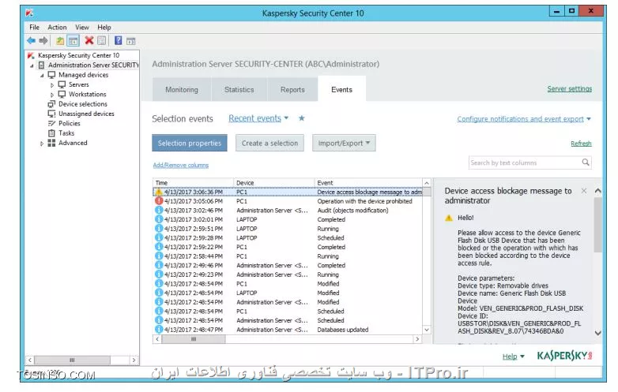This screenshot has width=618, height=392.
Task: Click the events list scroll right arrow
Action: coord(417,339)
